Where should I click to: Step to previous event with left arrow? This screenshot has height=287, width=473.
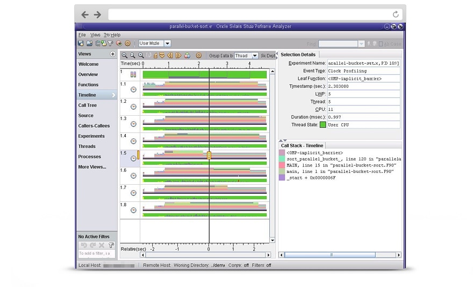point(170,55)
